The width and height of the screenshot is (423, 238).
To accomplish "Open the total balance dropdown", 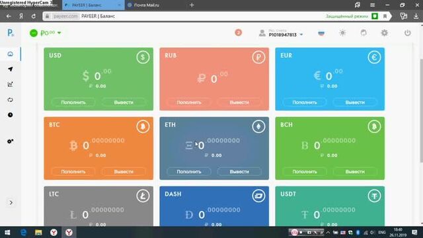I will coord(46,33).
